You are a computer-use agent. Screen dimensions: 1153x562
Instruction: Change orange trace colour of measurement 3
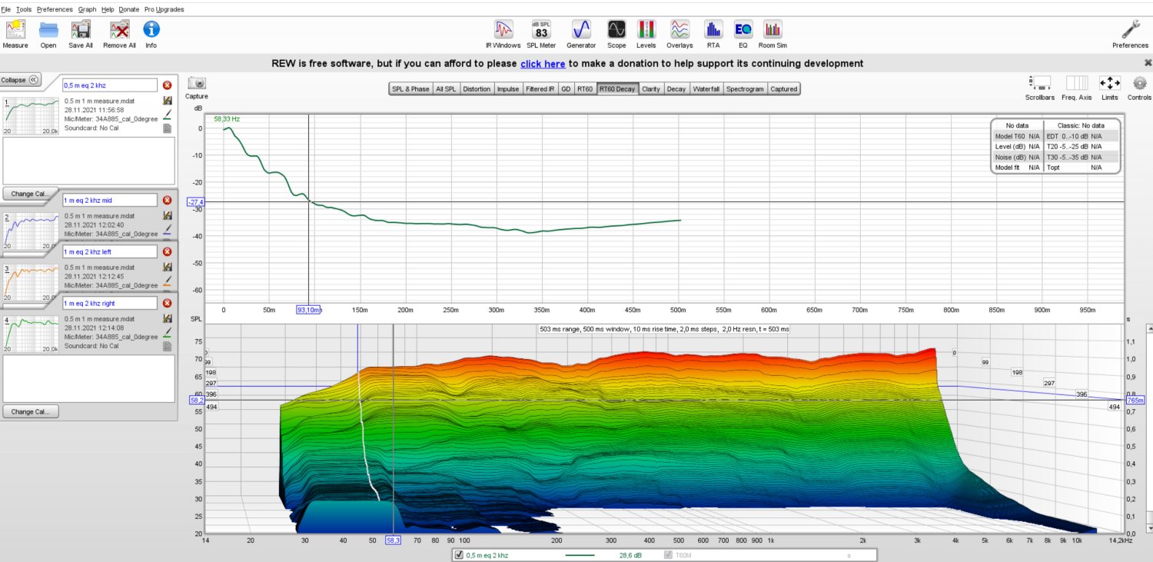(x=167, y=281)
